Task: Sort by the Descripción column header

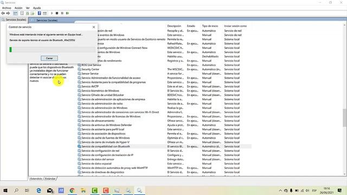Action: pyautogui.click(x=174, y=26)
